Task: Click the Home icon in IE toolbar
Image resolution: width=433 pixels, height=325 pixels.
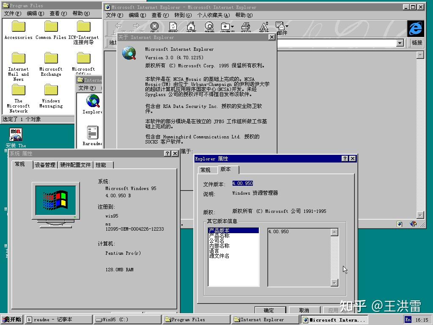Action: point(190,26)
